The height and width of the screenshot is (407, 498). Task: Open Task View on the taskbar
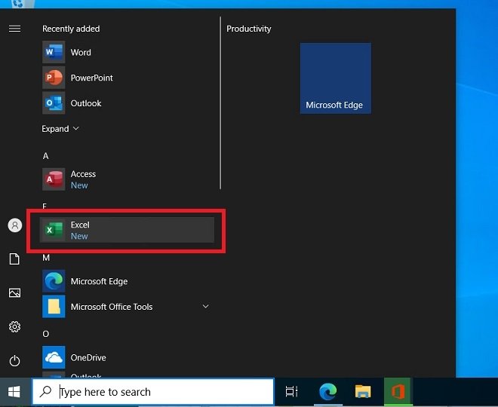coord(291,391)
